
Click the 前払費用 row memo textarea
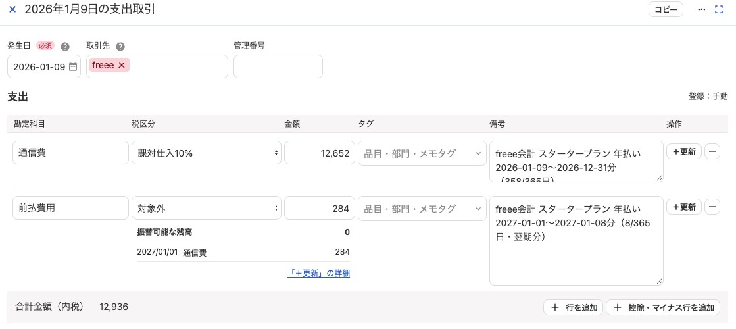[576, 241]
